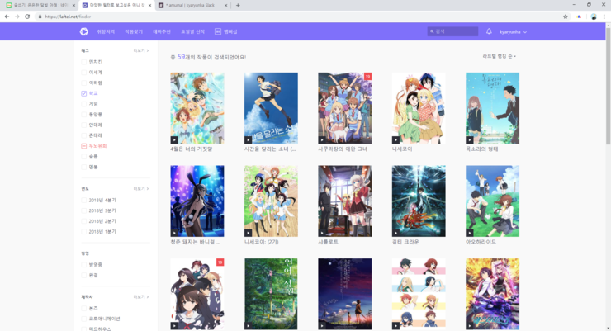The width and height of the screenshot is (611, 331).
Task: Click the play icon on the 시간을 달리는 소녀 poster
Action: tap(249, 139)
